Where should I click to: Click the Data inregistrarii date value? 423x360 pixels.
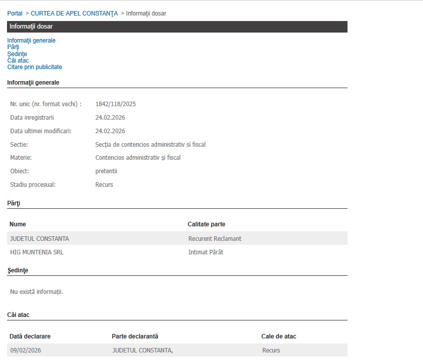(110, 118)
